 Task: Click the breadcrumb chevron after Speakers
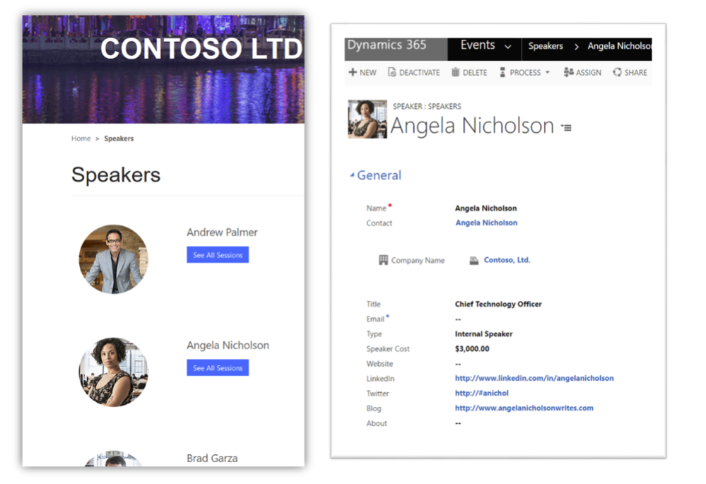click(576, 47)
